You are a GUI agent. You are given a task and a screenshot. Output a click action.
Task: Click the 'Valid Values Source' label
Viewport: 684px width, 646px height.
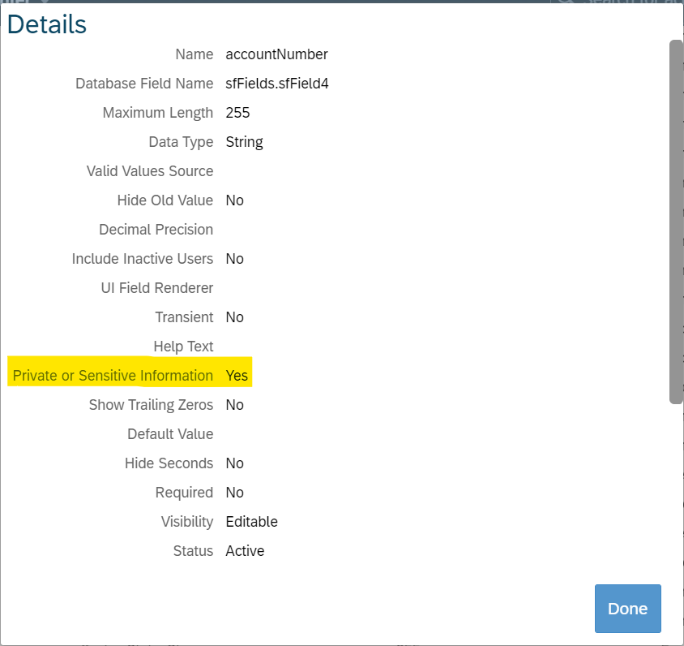coord(150,171)
